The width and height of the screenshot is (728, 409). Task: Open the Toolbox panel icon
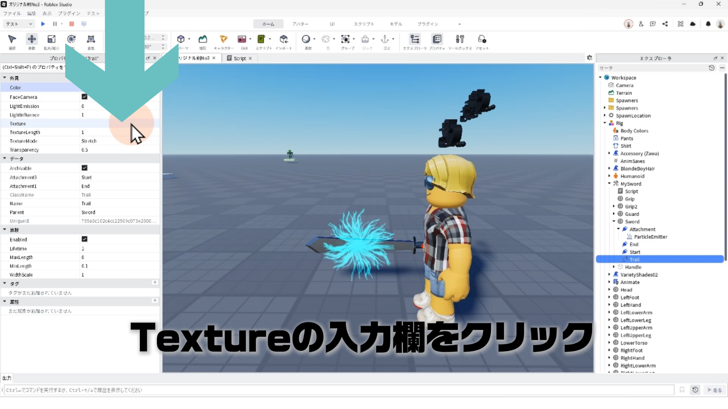point(460,39)
